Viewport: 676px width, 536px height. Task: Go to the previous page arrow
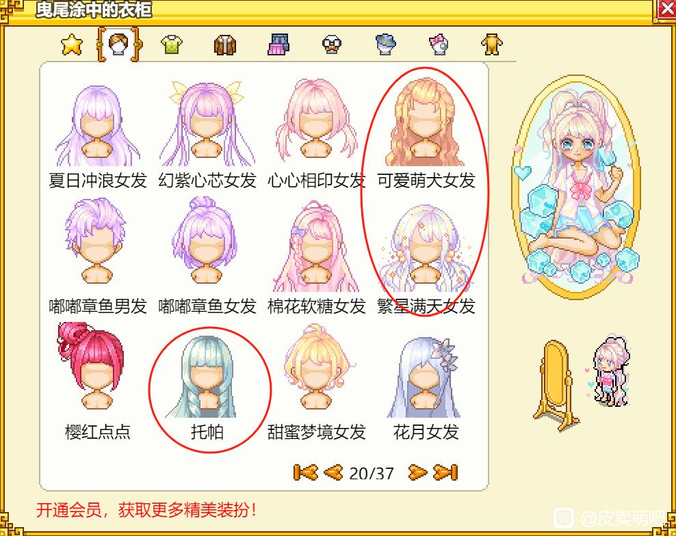click(333, 472)
